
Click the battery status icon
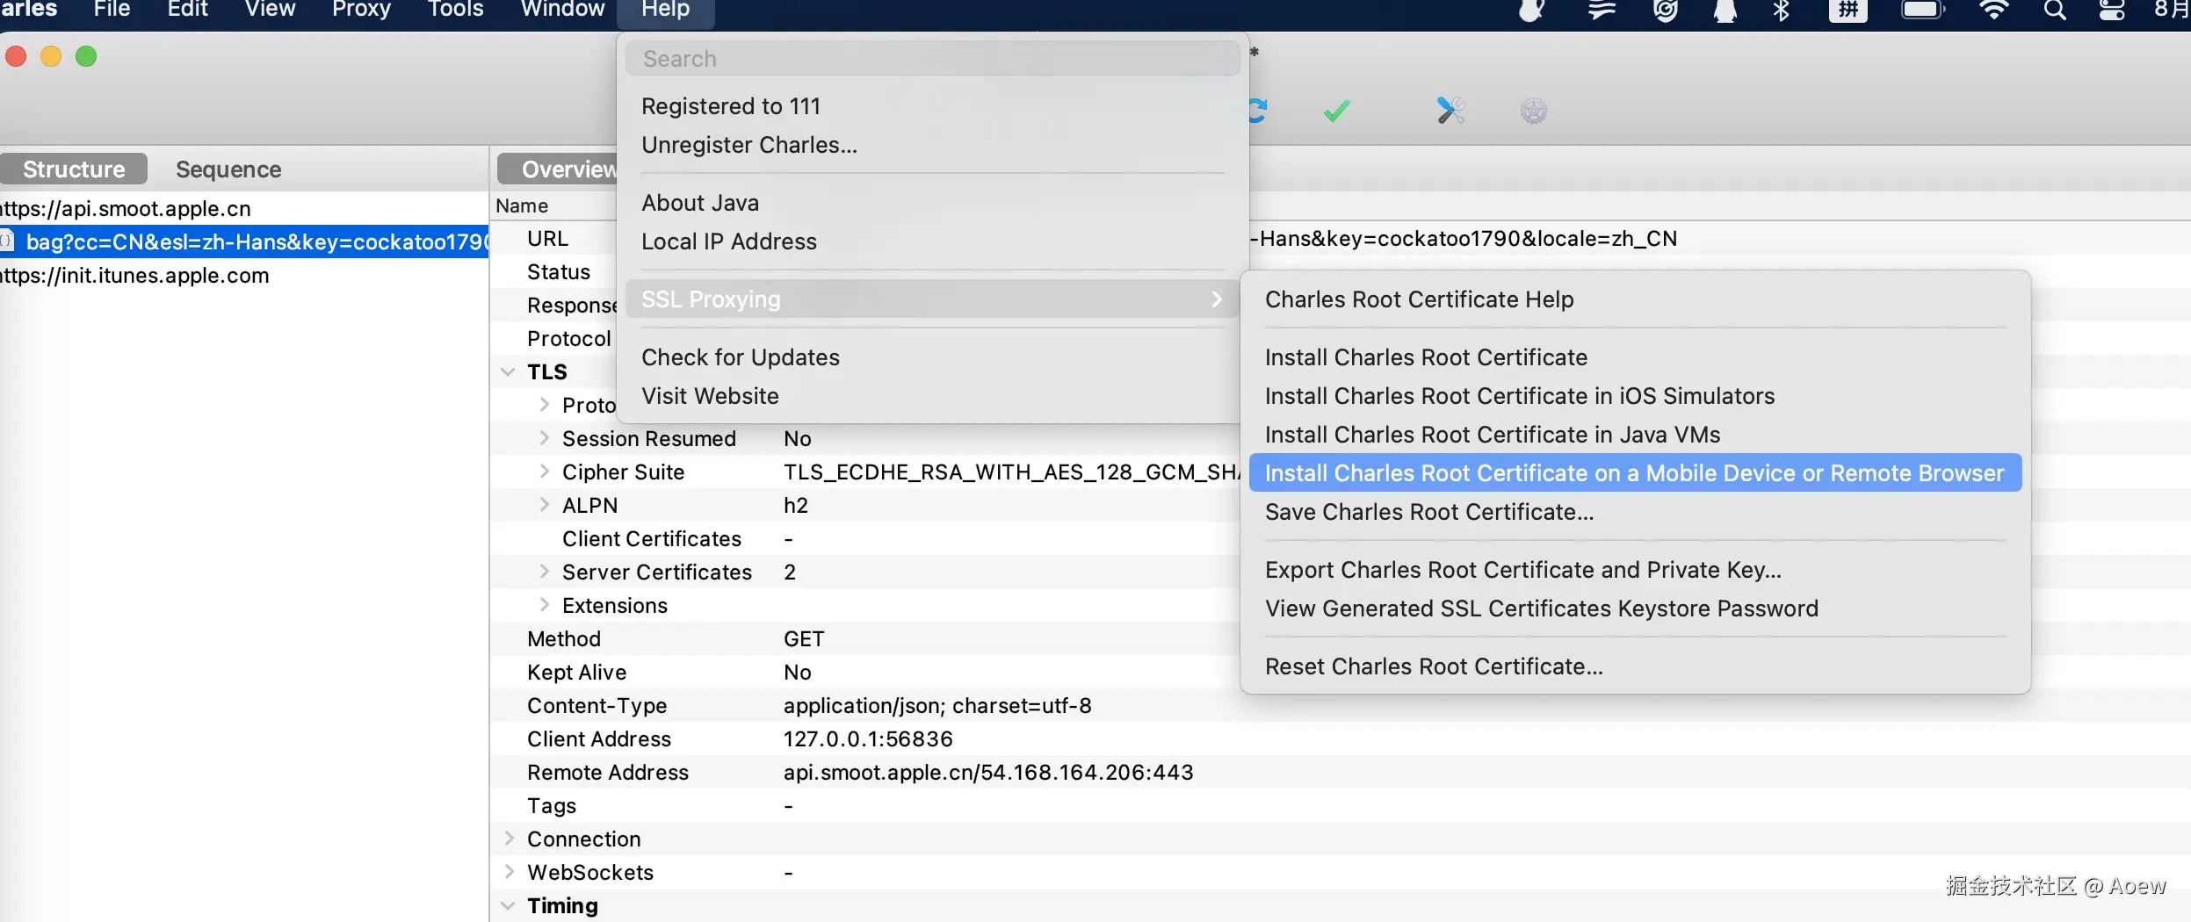tap(1923, 10)
